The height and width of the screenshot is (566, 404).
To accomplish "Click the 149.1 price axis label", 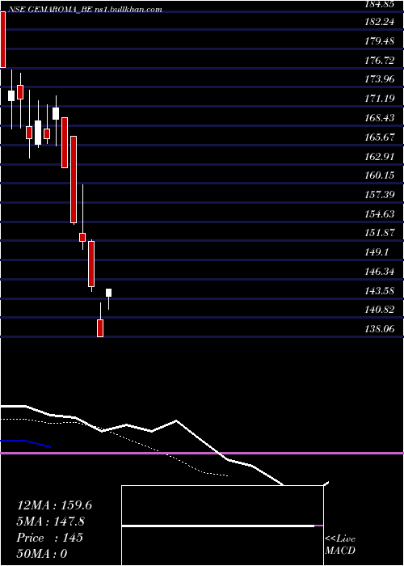I will 377,252.
